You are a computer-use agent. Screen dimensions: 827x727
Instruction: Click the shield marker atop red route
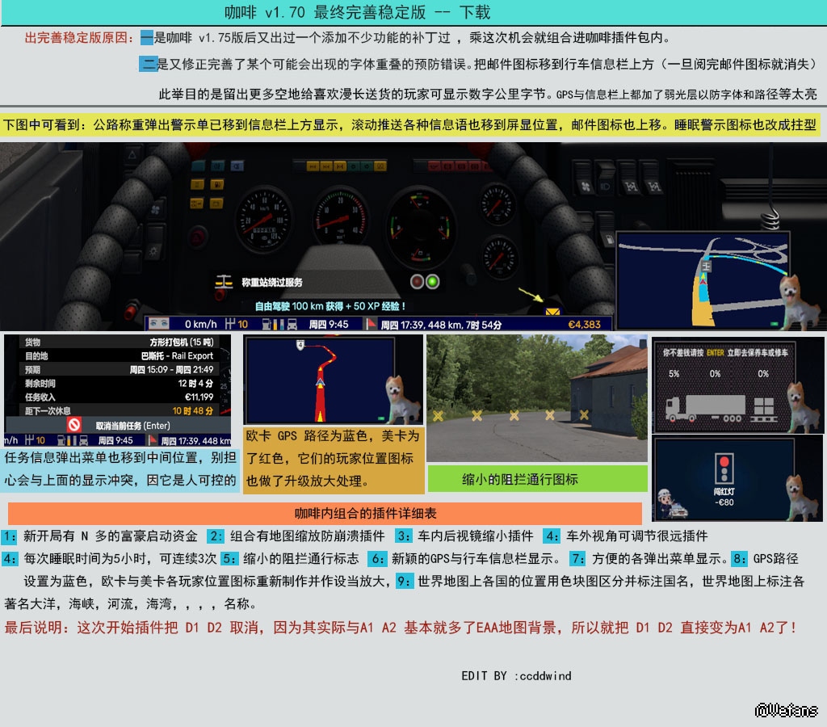(300, 345)
